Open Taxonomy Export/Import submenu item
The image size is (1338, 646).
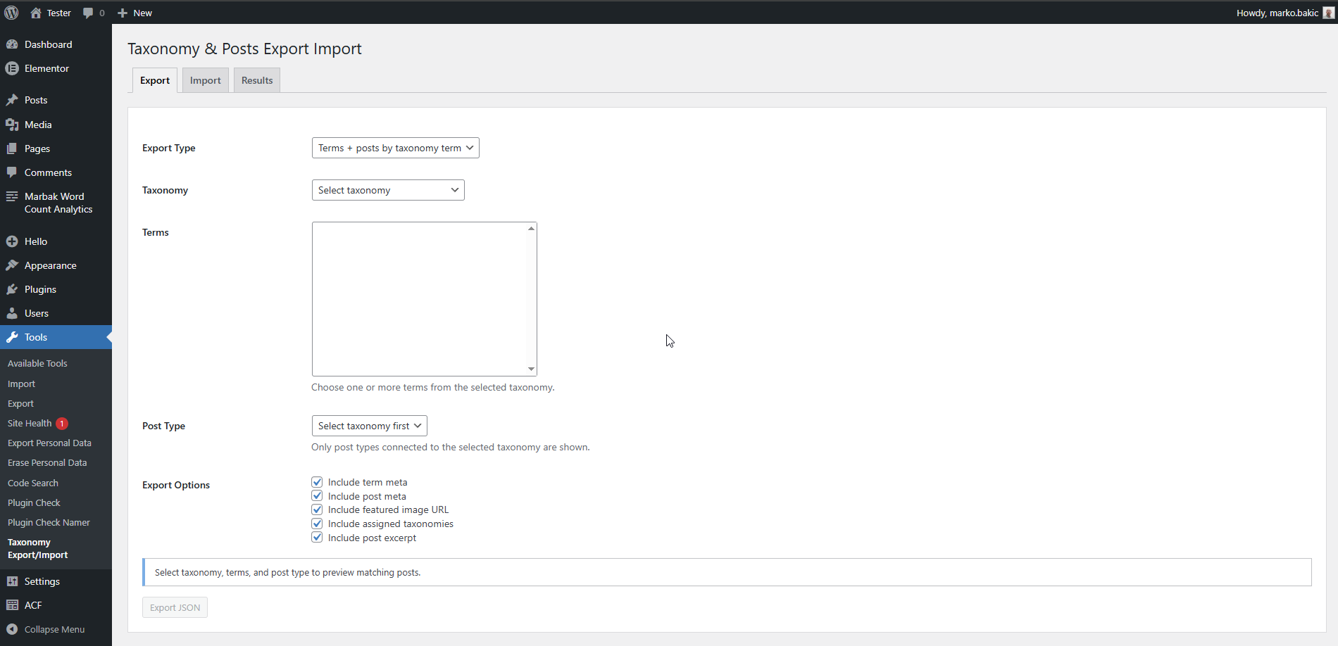click(x=38, y=549)
